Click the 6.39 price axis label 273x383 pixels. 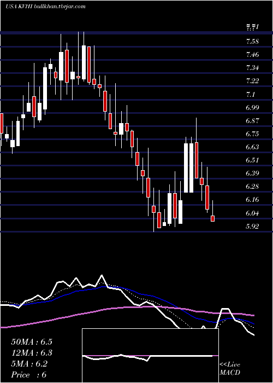coord(252,173)
